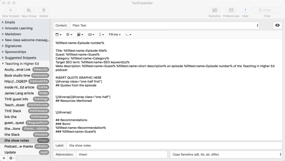
Task: Open the cursor position macro dropdown
Action: point(101,34)
